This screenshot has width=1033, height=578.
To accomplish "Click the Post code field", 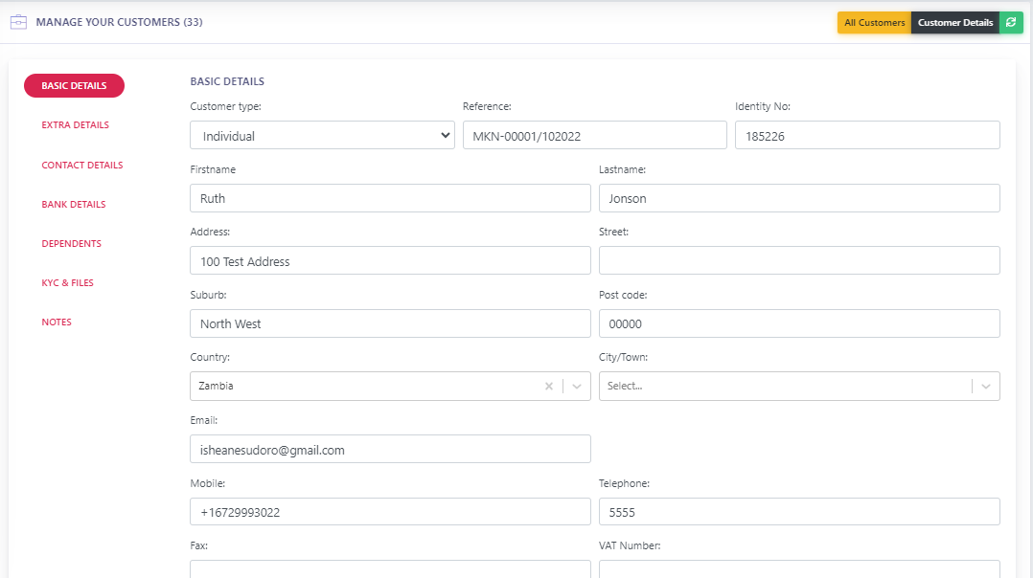I will pos(799,323).
